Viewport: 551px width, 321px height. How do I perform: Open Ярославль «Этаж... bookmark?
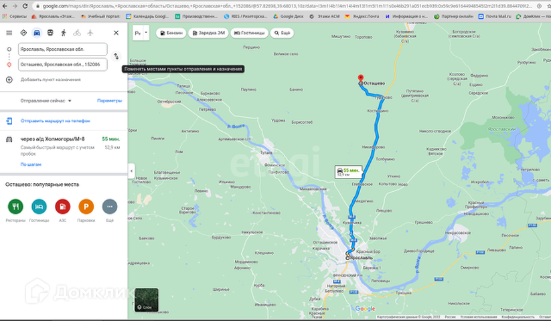(53, 17)
